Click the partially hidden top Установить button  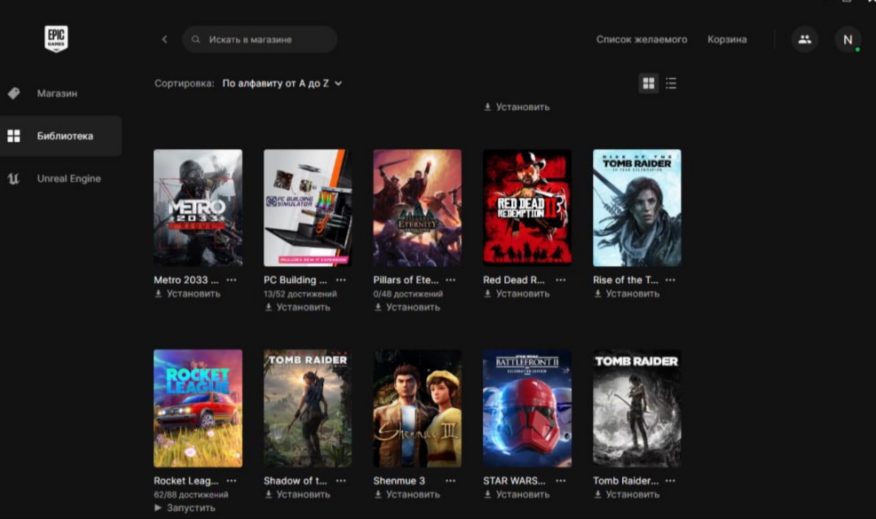[x=517, y=107]
